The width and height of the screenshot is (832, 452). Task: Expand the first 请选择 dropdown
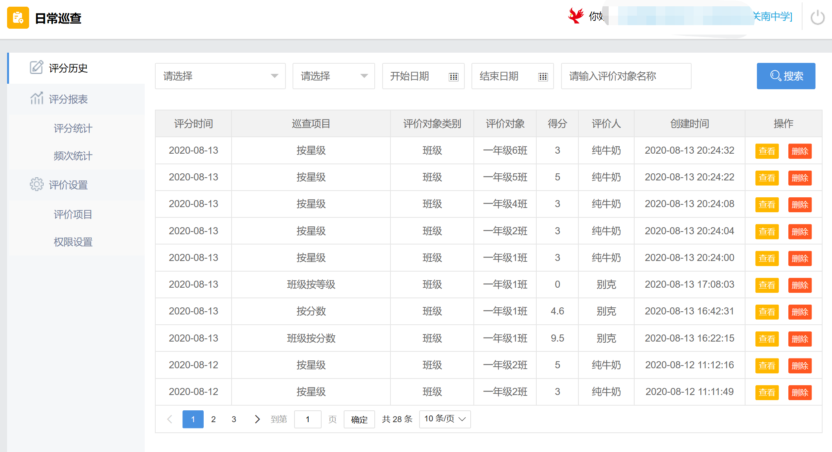[x=220, y=76]
